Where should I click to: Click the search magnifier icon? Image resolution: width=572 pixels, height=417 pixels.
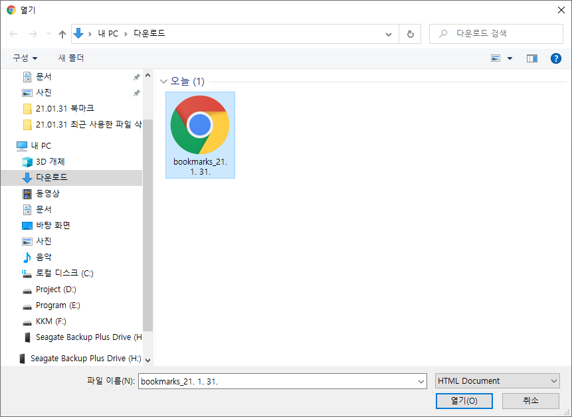tap(443, 34)
